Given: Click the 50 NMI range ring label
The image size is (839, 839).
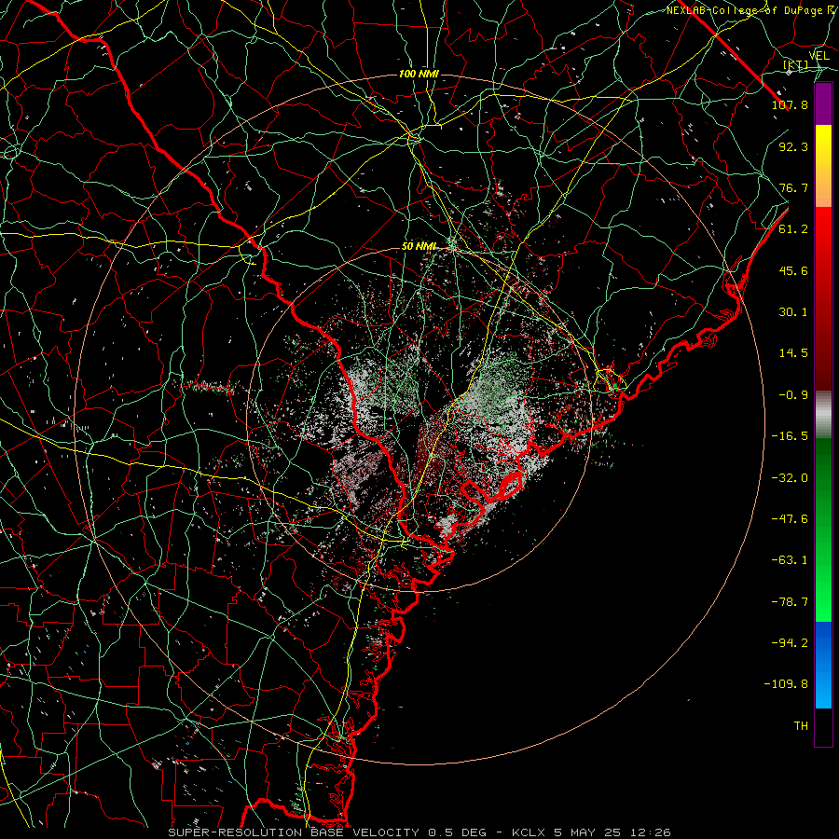Looking at the screenshot, I should 419,246.
